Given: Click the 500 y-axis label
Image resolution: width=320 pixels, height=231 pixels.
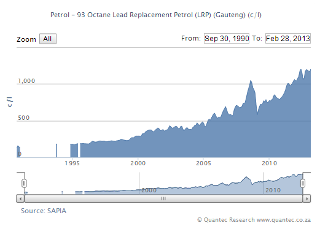Looking at the screenshot, I should 23,118.
